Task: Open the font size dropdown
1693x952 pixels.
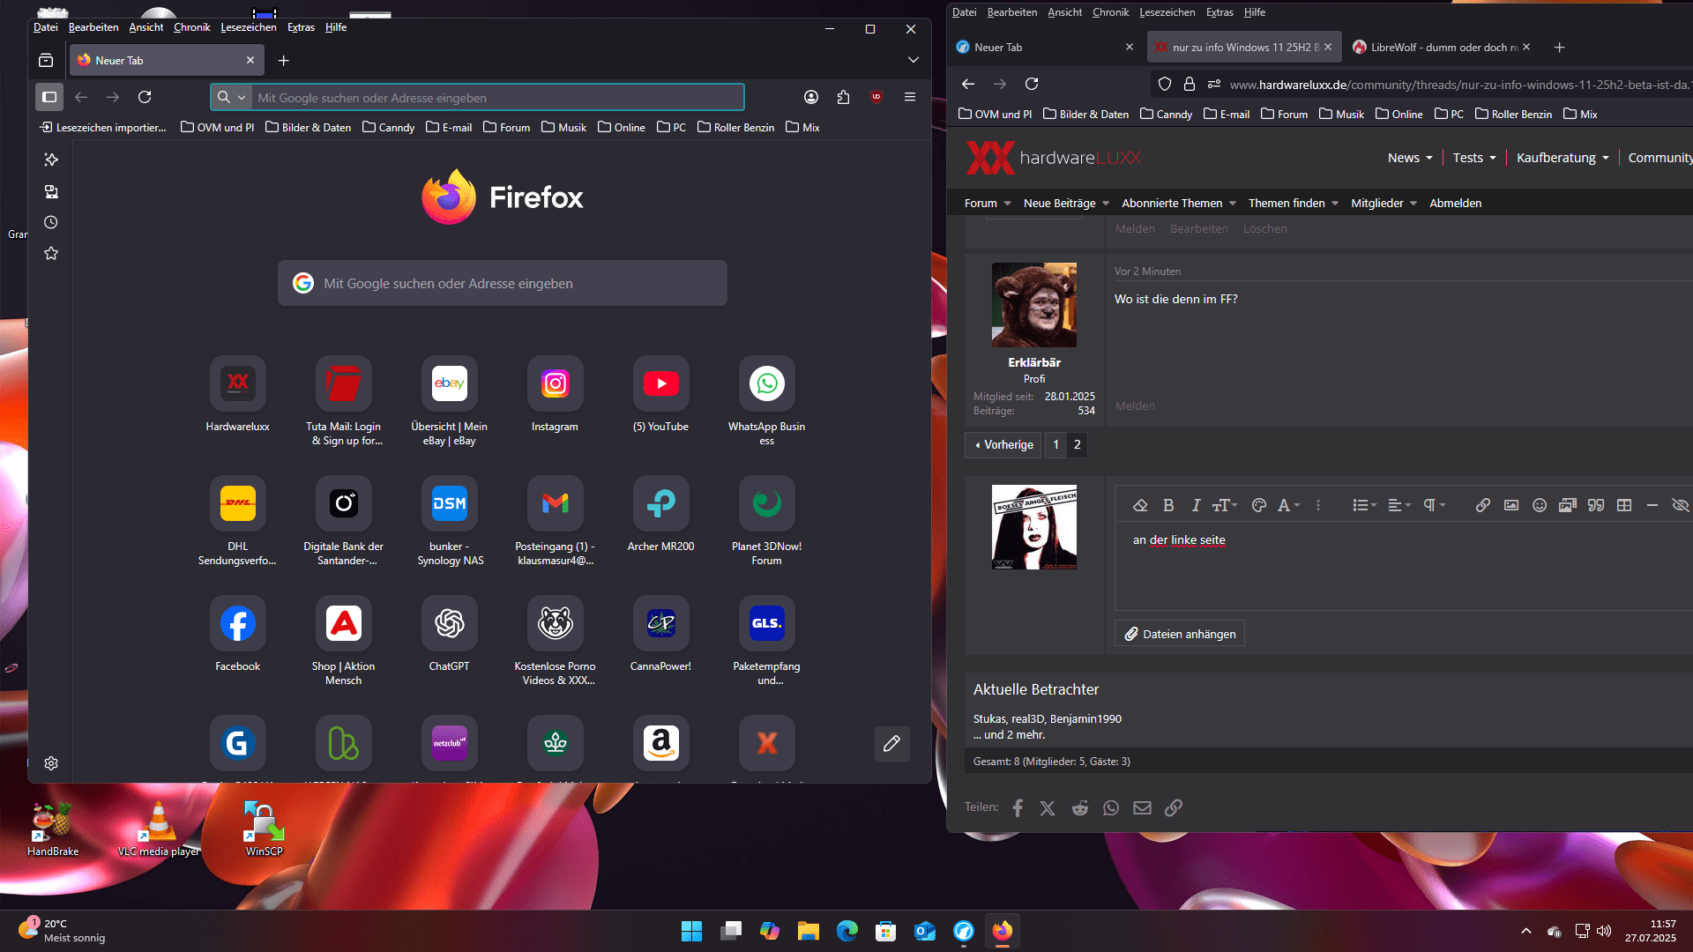Action: click(x=1224, y=505)
